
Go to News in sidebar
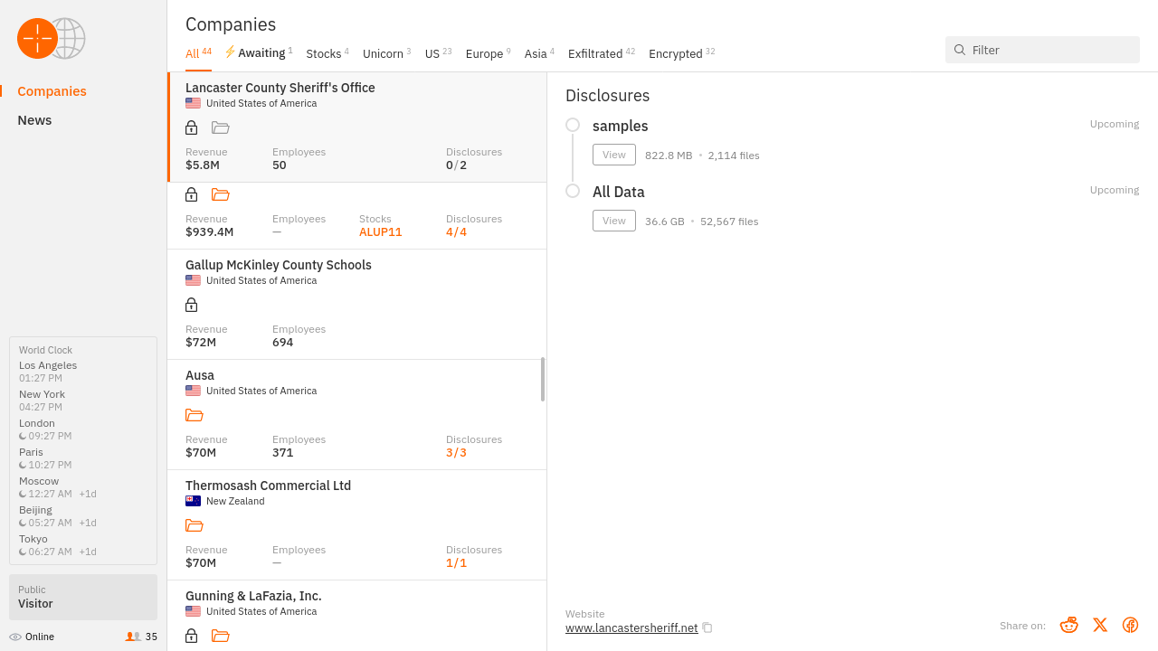tap(34, 120)
